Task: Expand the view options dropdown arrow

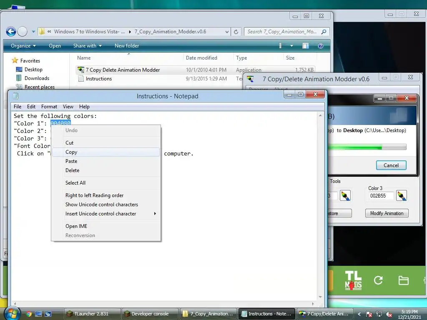Action: tap(291, 46)
